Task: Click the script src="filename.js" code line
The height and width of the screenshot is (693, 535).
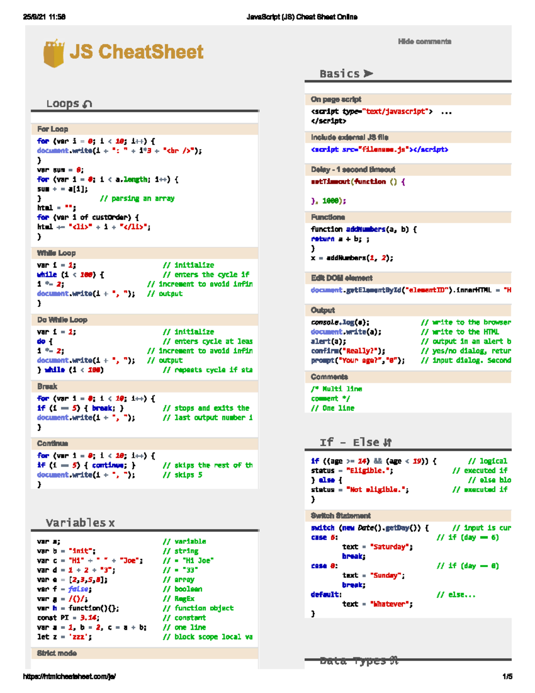Action: point(379,149)
